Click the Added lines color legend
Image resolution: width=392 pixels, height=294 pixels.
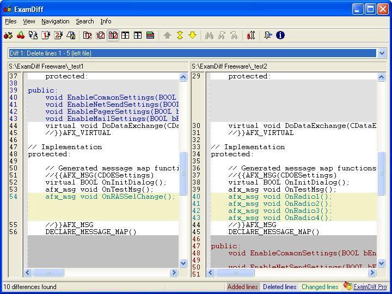pyautogui.click(x=242, y=287)
